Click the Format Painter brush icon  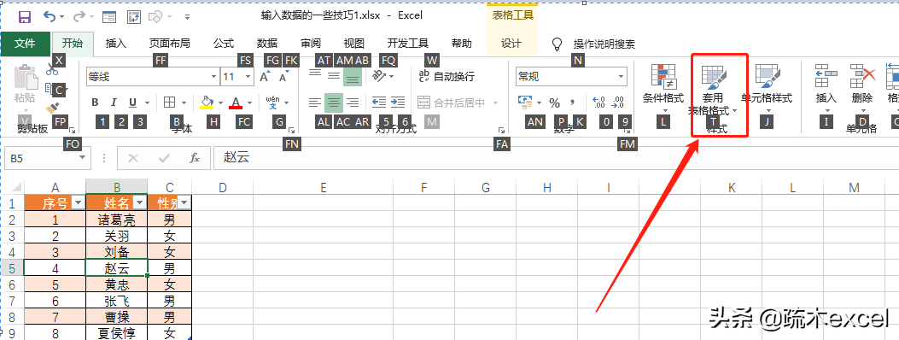[x=52, y=108]
